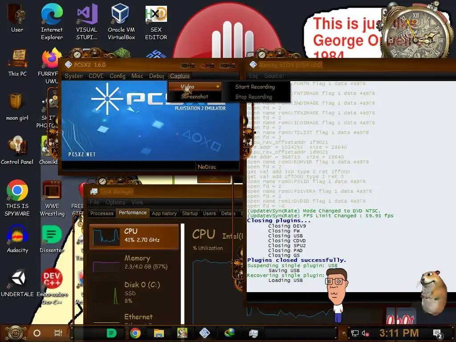Open the PCSX2 System menu
Viewport: 456px width, 342px height.
[x=73, y=76]
